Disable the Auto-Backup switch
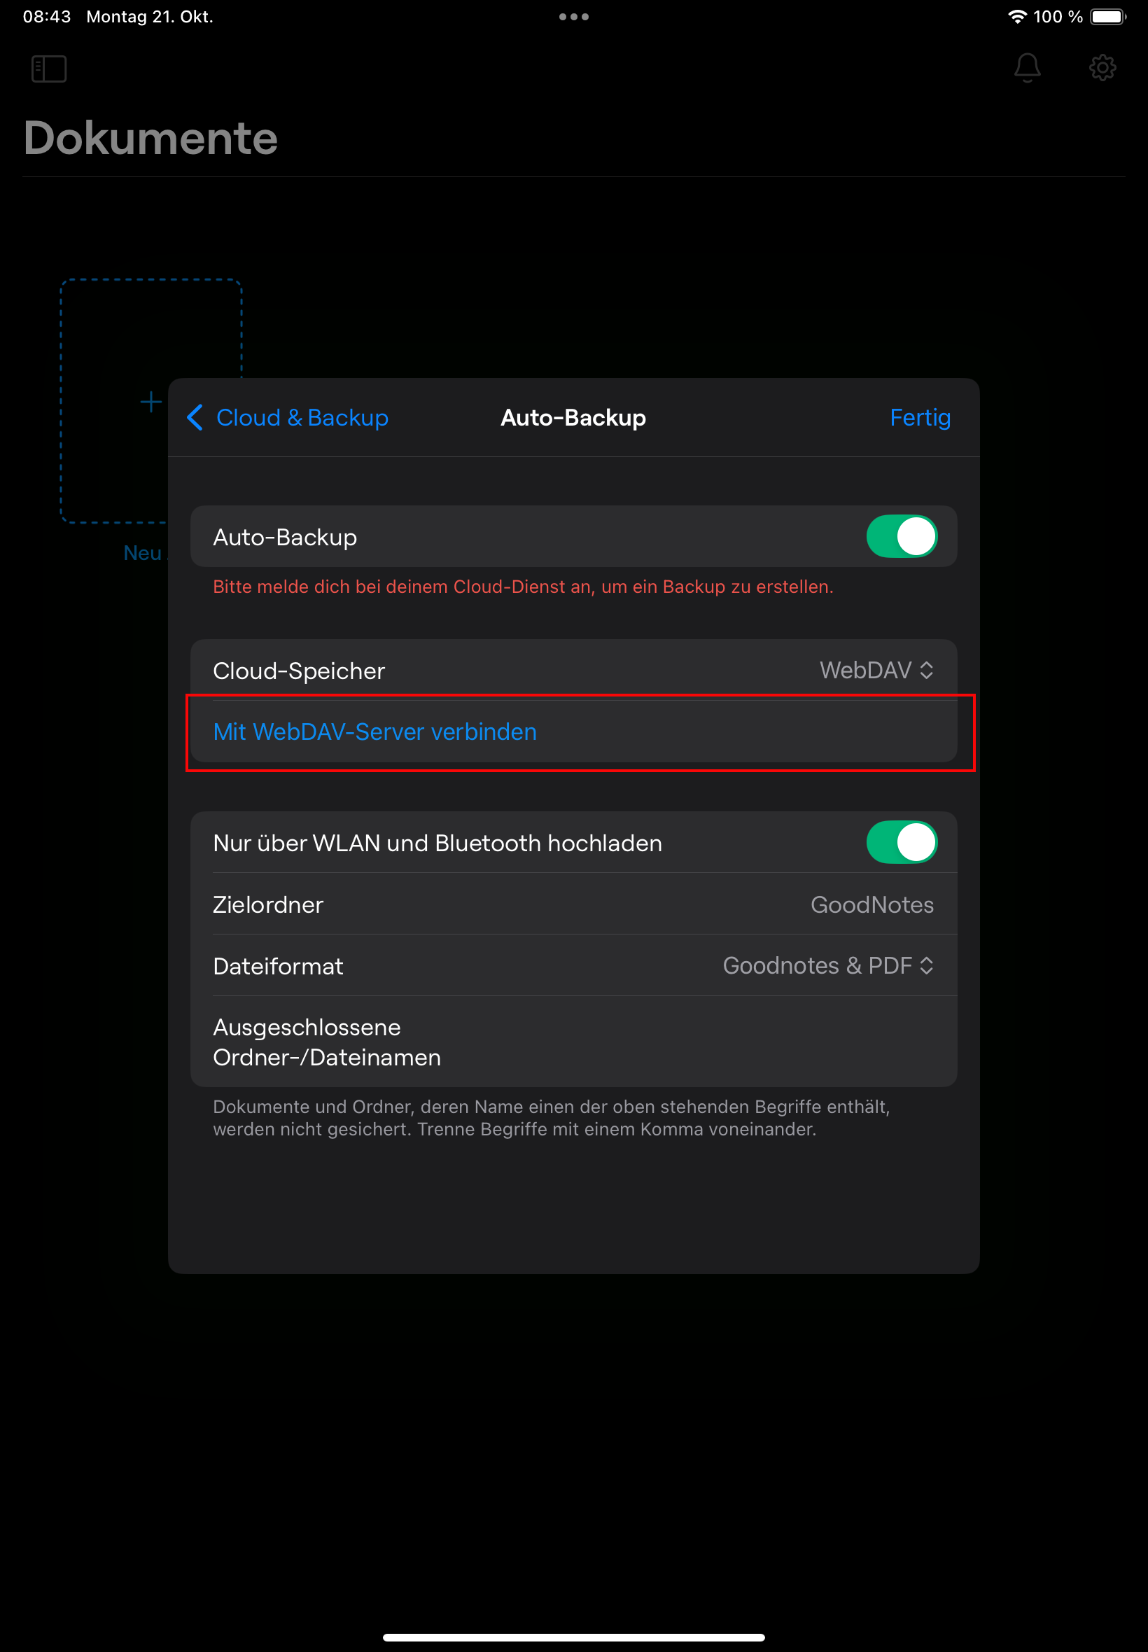This screenshot has width=1148, height=1652. (x=901, y=536)
